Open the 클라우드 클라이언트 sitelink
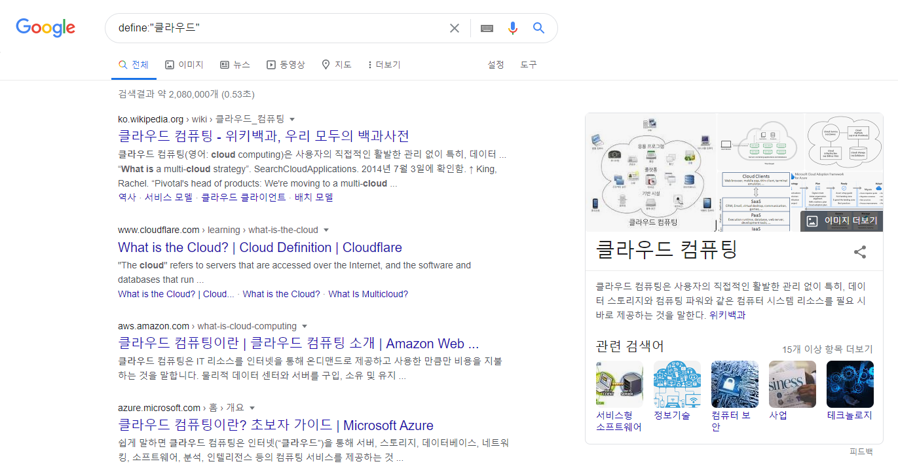The height and width of the screenshot is (470, 898). (x=243, y=197)
